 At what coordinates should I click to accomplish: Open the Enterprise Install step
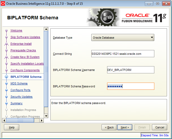coord(21,44)
